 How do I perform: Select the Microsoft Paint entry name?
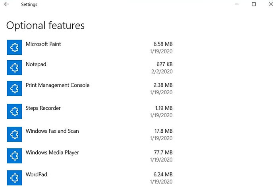pyautogui.click(x=43, y=44)
